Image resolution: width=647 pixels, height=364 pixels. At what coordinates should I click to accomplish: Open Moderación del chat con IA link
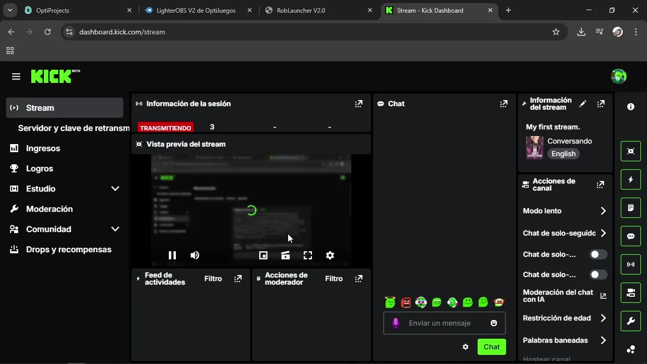pos(565,296)
